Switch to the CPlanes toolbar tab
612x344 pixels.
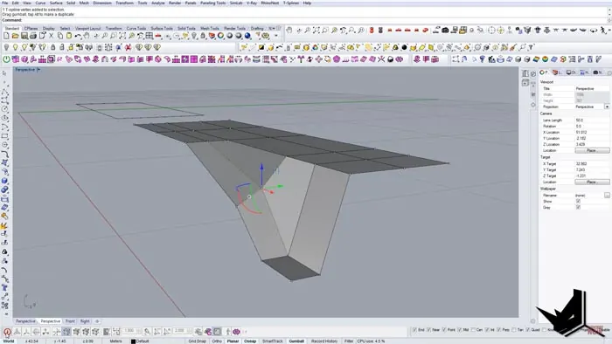31,29
